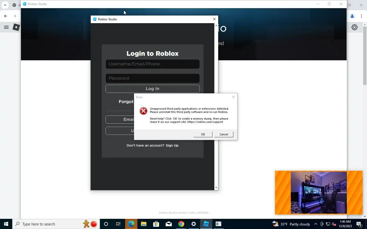Open Cortana circle icon on taskbar
Screen dimensions: 367x229
point(106,224)
